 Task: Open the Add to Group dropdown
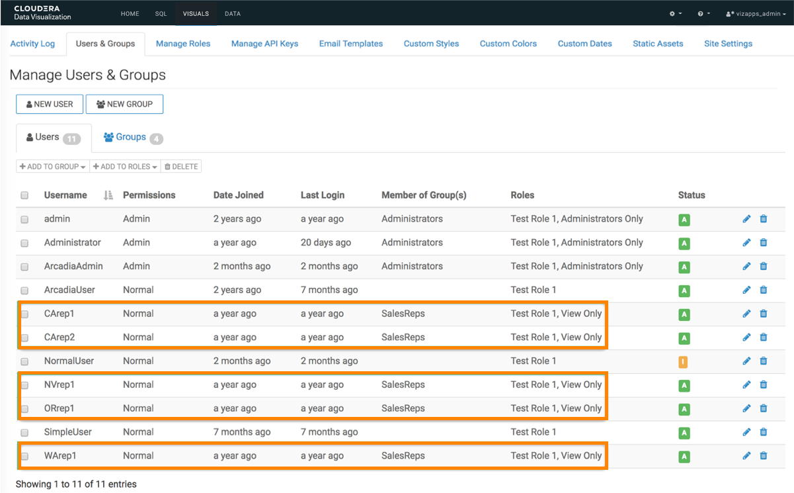[x=53, y=167]
